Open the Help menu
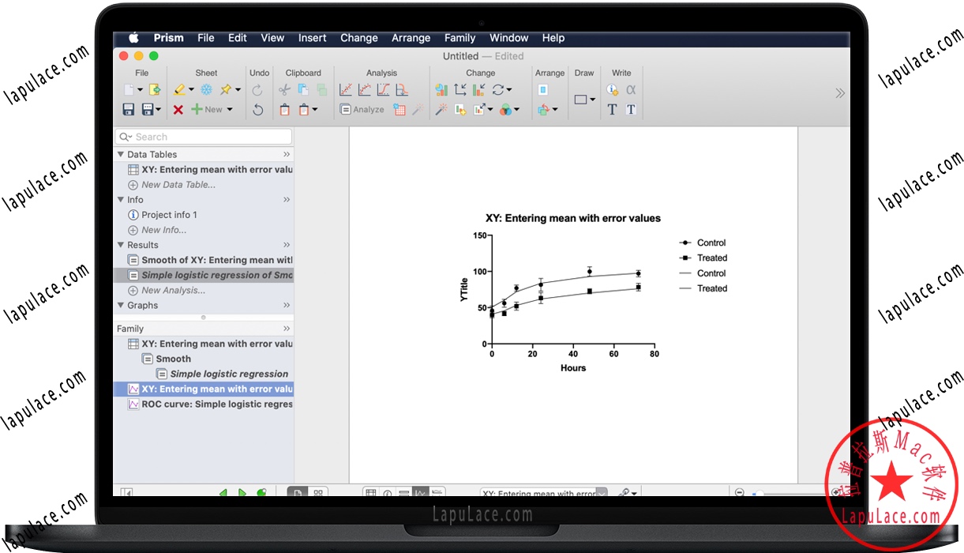This screenshot has width=964, height=553. (x=553, y=38)
